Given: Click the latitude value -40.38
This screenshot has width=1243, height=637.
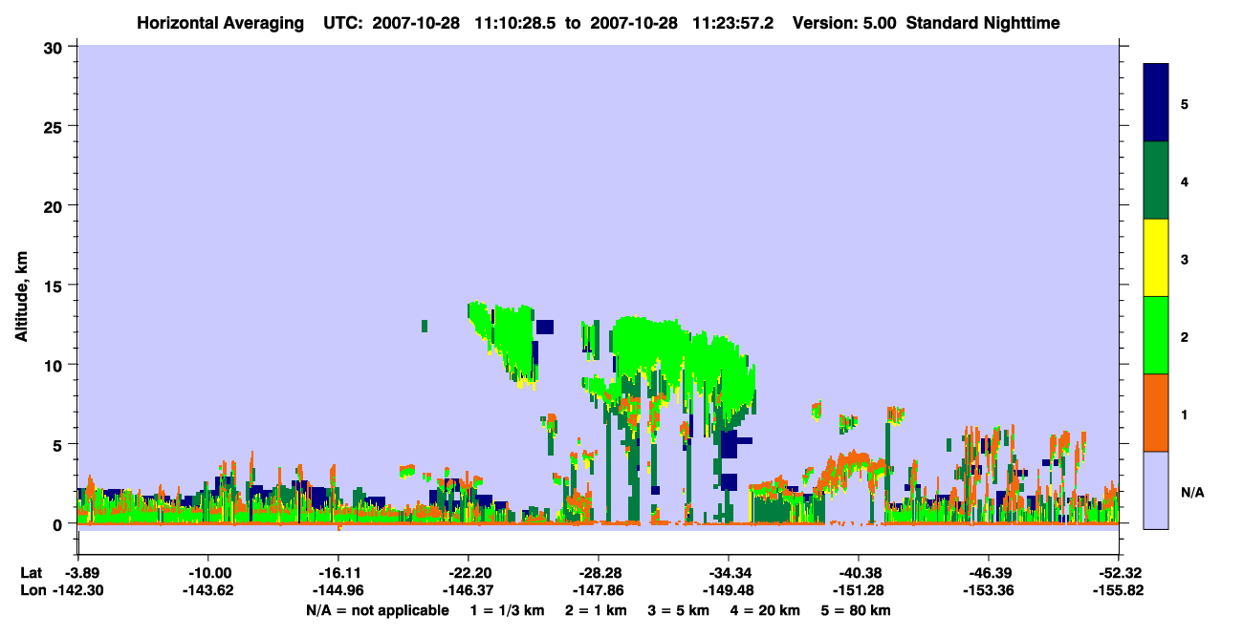Looking at the screenshot, I should [x=859, y=573].
